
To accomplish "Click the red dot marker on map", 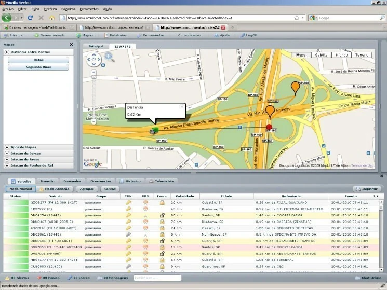I will tap(269, 127).
